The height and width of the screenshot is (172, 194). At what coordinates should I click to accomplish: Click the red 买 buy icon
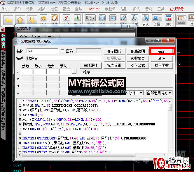pos(67,18)
